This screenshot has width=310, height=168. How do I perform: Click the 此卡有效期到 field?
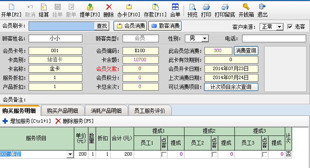pyautogui.click(x=231, y=60)
